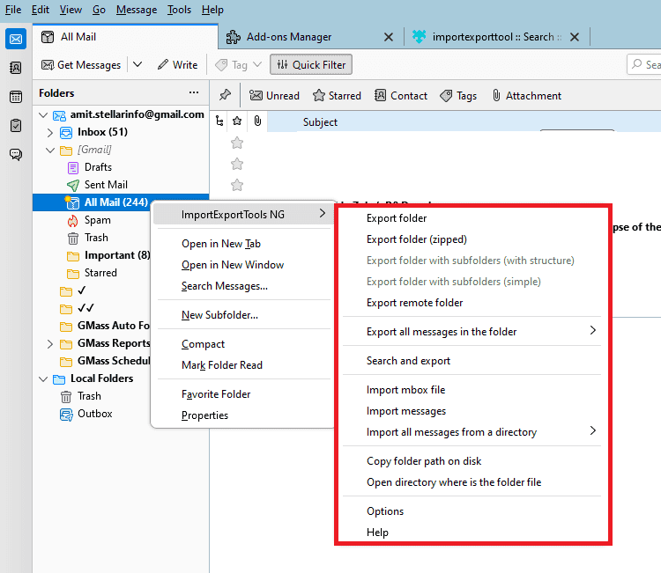Click the Quick Filter button

pos(311,65)
